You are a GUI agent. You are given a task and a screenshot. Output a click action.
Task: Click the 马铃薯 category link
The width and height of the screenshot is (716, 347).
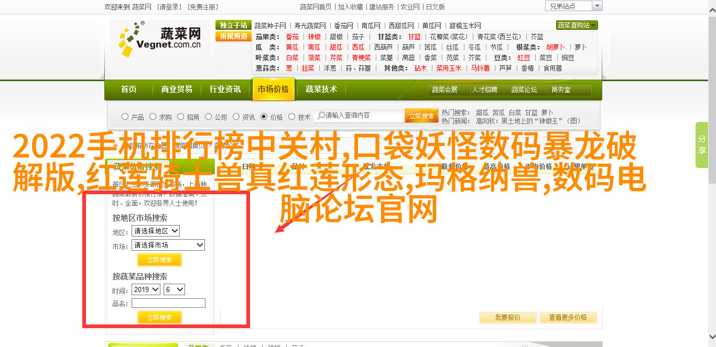point(480,68)
